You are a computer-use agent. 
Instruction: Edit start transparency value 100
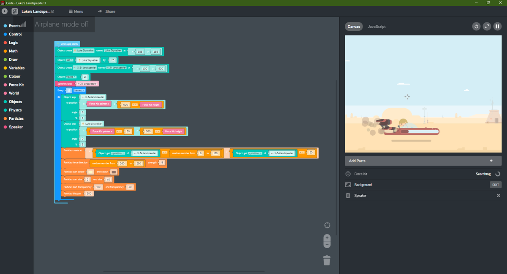(98, 187)
